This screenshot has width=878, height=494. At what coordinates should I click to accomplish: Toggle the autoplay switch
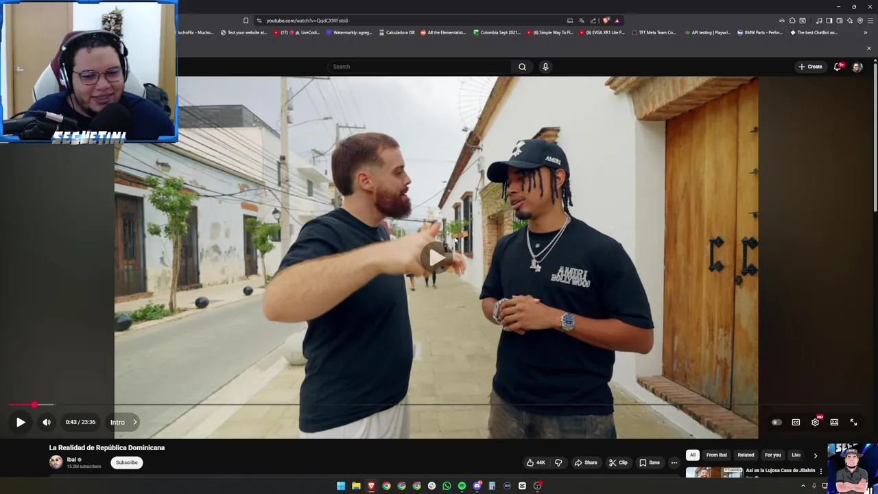point(776,423)
